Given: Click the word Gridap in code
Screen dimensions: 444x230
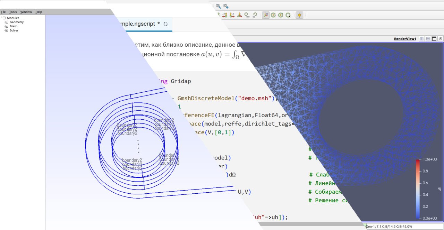Looking at the screenshot, I should (180, 81).
